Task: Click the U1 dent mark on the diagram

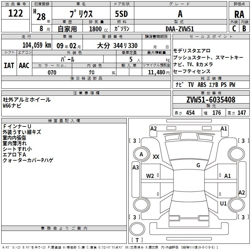Action: (223, 204)
